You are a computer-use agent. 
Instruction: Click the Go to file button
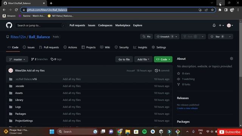(x=124, y=59)
